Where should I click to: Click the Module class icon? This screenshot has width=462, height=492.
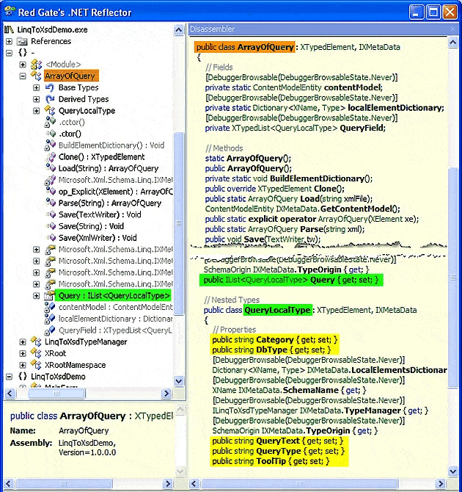pos(37,65)
